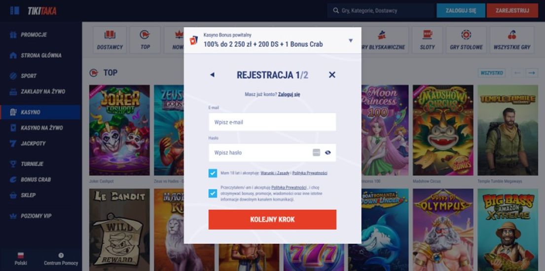545x271 pixels.
Task: Click the search magnifier icon
Action: click(336, 10)
